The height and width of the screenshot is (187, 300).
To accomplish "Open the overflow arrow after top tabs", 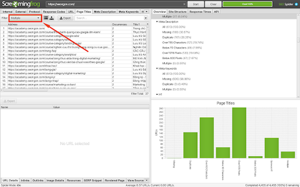I will point(146,11).
